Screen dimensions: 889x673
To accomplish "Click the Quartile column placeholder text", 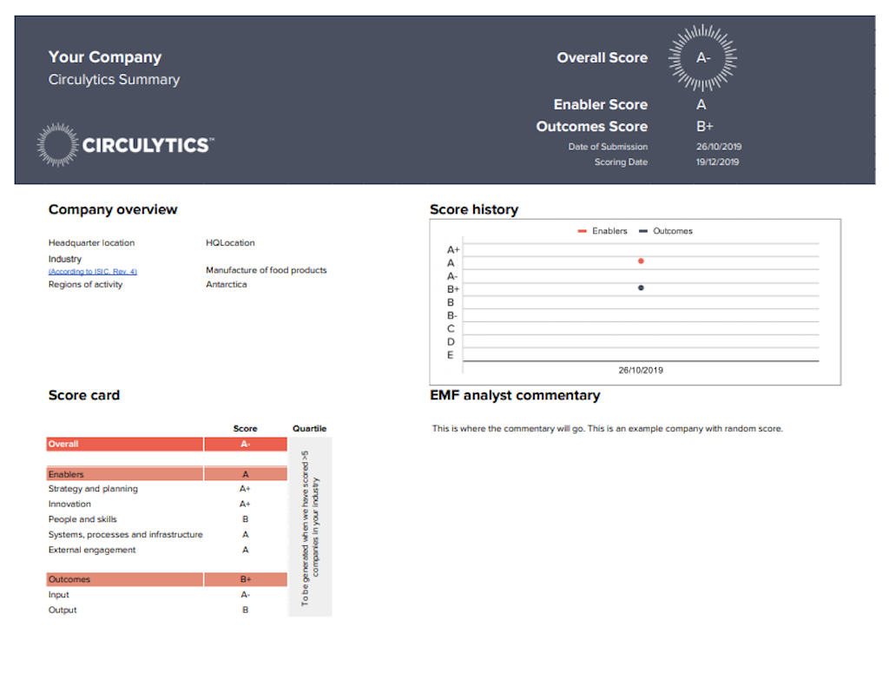I will [310, 526].
